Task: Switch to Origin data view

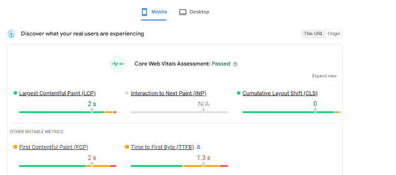Action: 334,34
